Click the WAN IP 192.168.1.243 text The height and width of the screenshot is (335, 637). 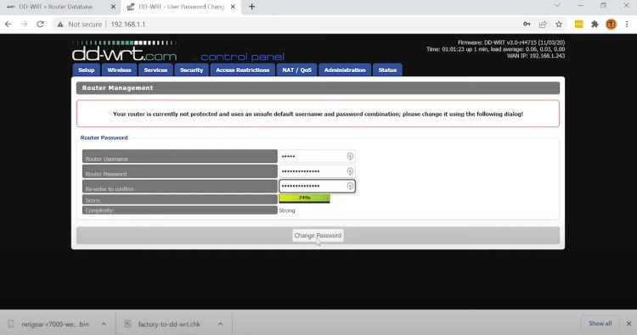coord(536,56)
